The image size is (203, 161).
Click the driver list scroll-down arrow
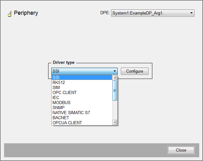tap(115, 122)
